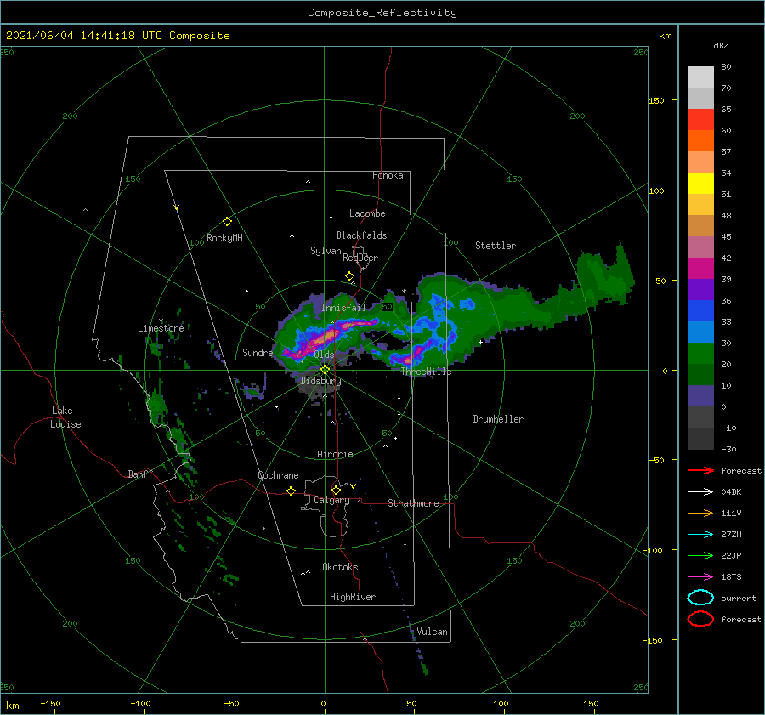
Task: Click the cyan 27ZW arrow icon
Action: point(700,535)
